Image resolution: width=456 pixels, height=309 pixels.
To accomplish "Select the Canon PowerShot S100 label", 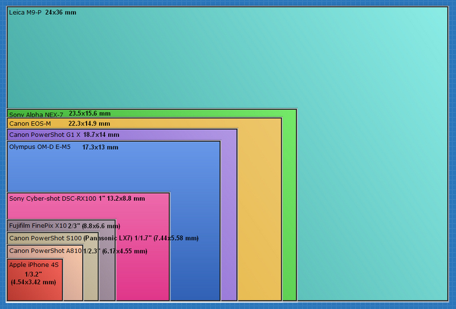I will 45,238.
